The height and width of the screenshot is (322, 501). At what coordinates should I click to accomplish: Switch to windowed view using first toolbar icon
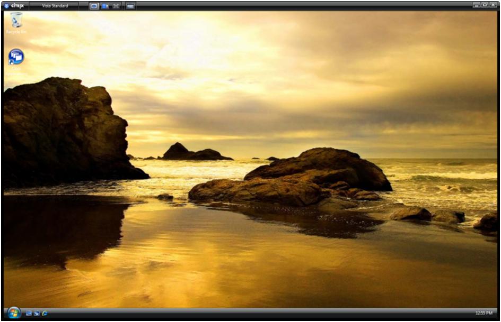click(94, 6)
